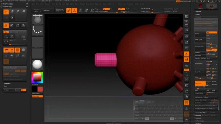Collapse the Geometry section
Viewport: 221px width, 124px height.
pyautogui.click(x=199, y=17)
